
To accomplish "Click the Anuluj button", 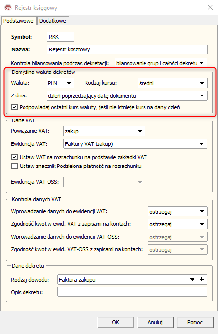I will point(155,322).
